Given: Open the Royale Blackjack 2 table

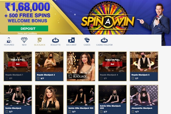Looking at the screenshot, I should pyautogui.click(x=49, y=66).
